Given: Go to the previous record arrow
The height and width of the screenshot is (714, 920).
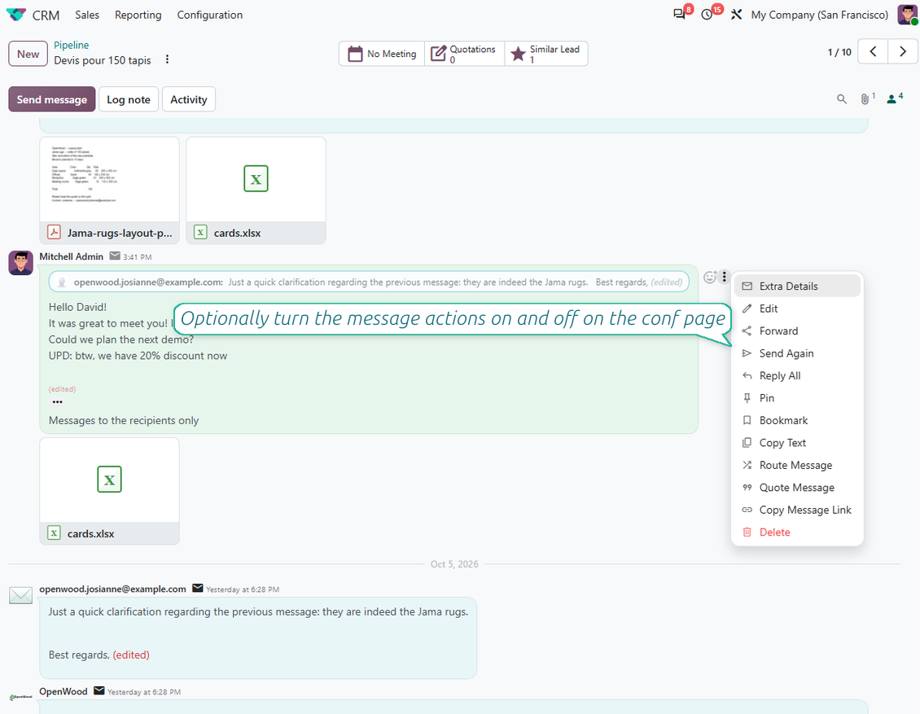Looking at the screenshot, I should tap(873, 51).
